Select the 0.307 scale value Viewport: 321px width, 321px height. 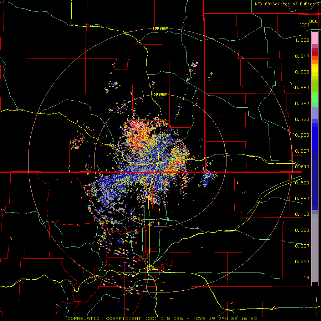[302, 246]
